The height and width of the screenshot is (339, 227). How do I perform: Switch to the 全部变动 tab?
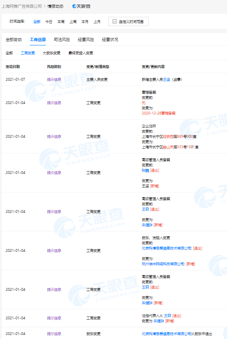(x=14, y=40)
